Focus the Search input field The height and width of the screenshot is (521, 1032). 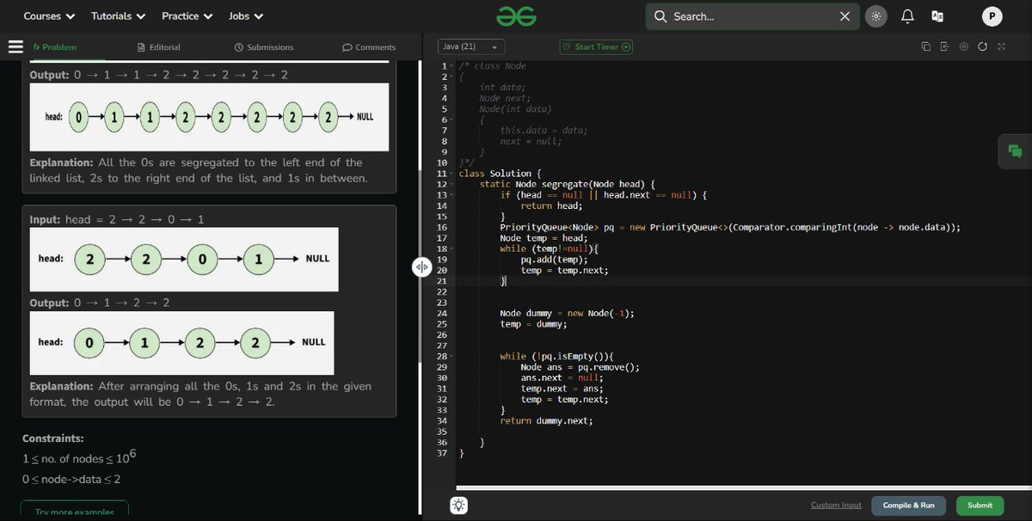tap(752, 16)
